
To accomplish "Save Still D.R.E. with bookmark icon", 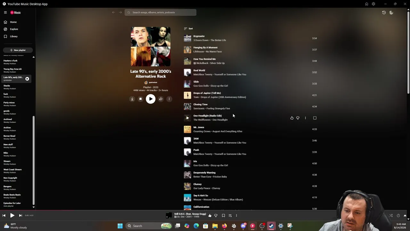I will tap(223, 216).
